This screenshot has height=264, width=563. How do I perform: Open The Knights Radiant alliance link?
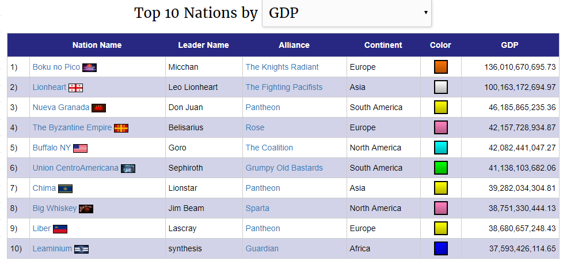(x=282, y=67)
